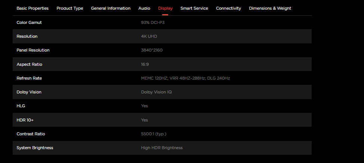View the Dimensions & Weight tab
The image size is (364, 163).
[x=270, y=8]
